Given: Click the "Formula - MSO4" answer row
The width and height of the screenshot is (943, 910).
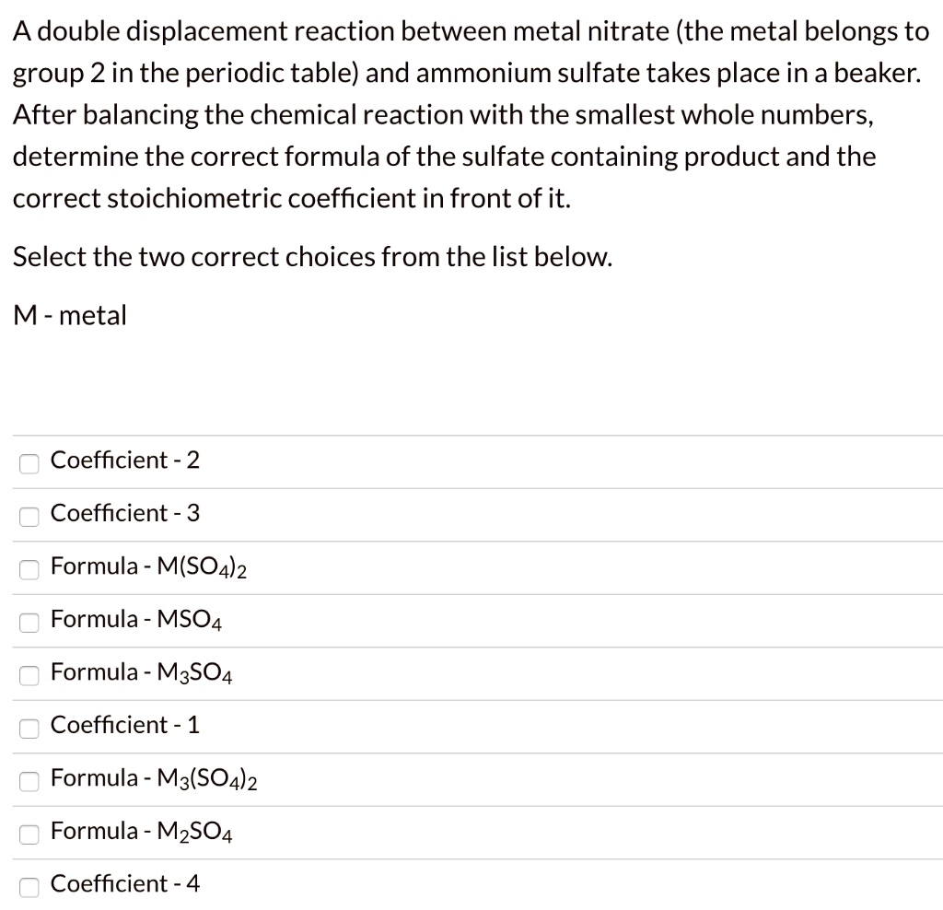Looking at the screenshot, I should (460, 620).
